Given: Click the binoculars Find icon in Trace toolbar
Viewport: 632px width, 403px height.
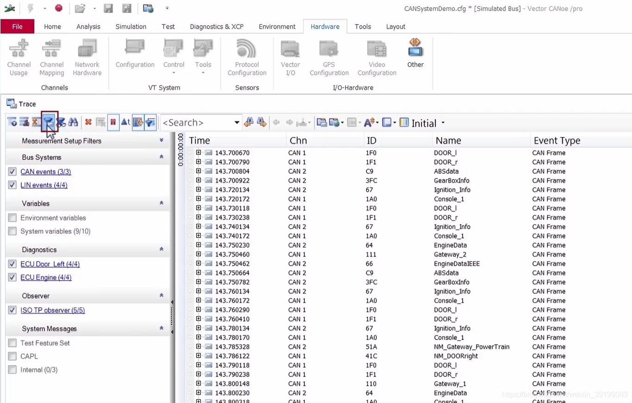Looking at the screenshot, I should [x=73, y=122].
